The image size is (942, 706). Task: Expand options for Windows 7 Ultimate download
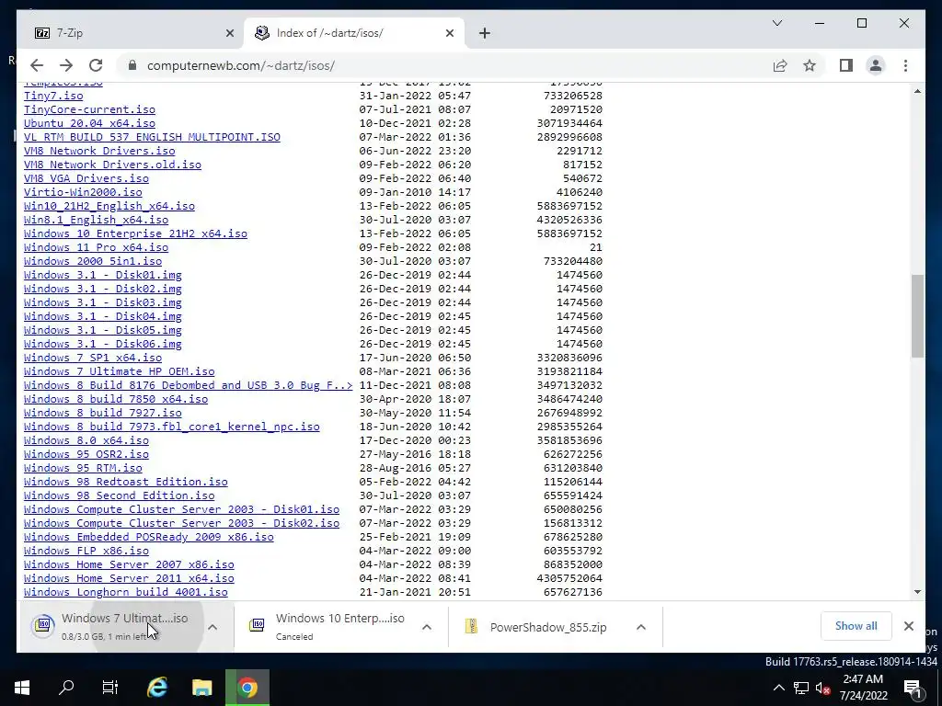(213, 627)
